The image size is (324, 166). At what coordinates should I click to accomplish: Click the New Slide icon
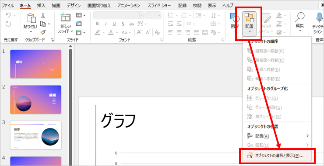coord(66,17)
